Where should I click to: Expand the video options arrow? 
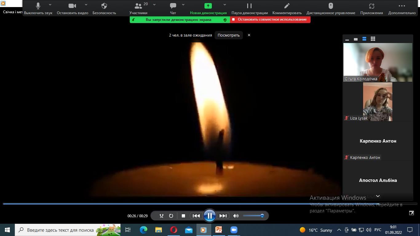[x=86, y=5]
